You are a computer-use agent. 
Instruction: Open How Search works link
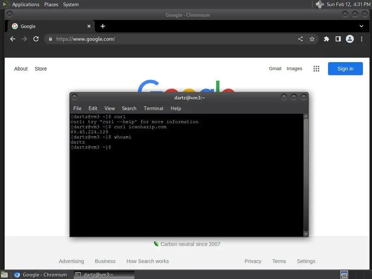[147, 261]
